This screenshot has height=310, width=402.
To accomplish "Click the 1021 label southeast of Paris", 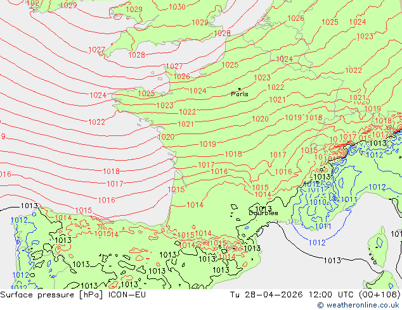I will 277,100.
